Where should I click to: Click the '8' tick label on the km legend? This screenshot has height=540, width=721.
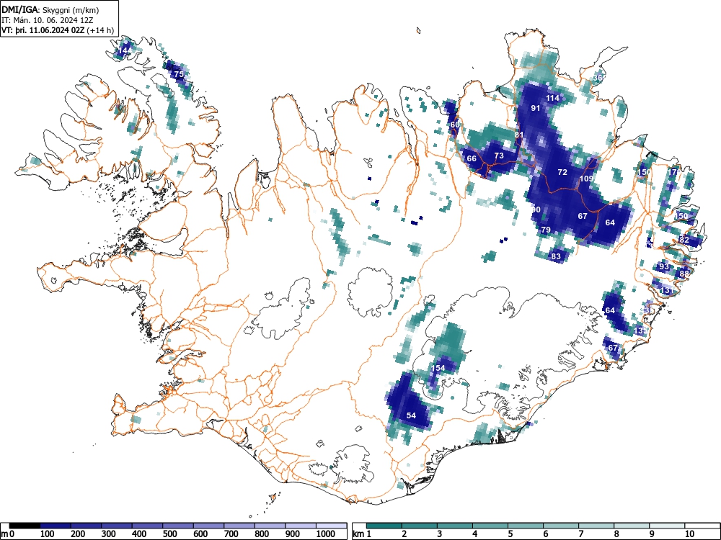tap(616, 534)
